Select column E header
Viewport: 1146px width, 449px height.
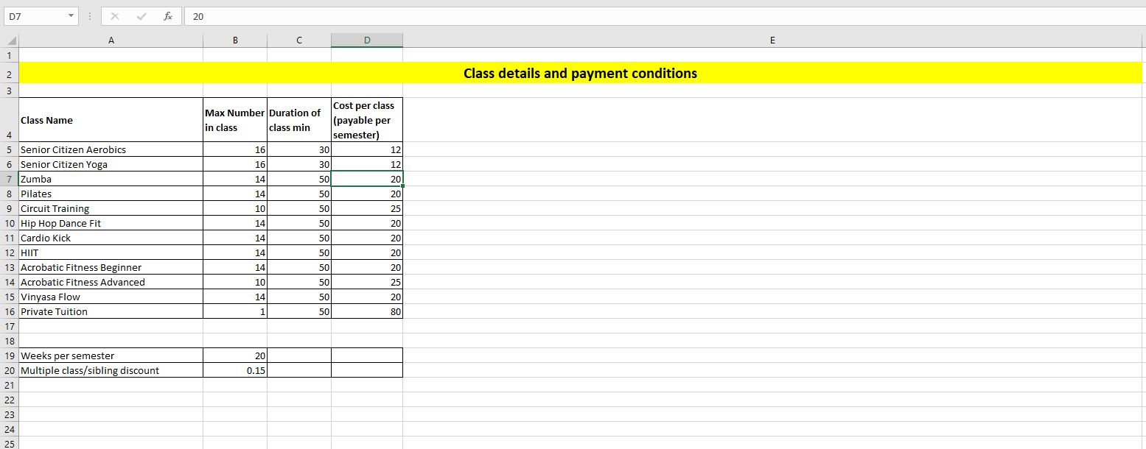click(772, 40)
